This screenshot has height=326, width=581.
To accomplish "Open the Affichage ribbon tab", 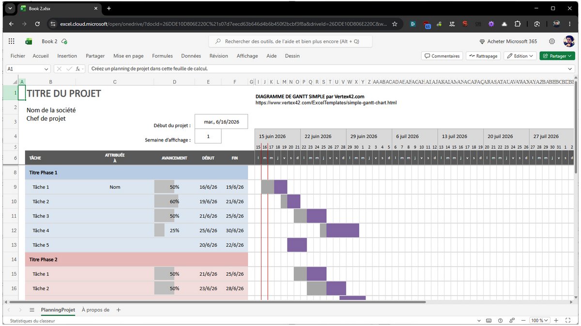I will point(247,56).
